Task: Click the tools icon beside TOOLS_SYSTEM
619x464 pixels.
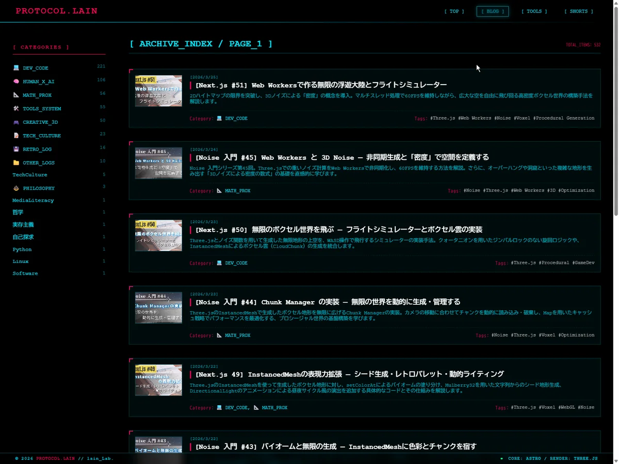Action: pos(16,108)
